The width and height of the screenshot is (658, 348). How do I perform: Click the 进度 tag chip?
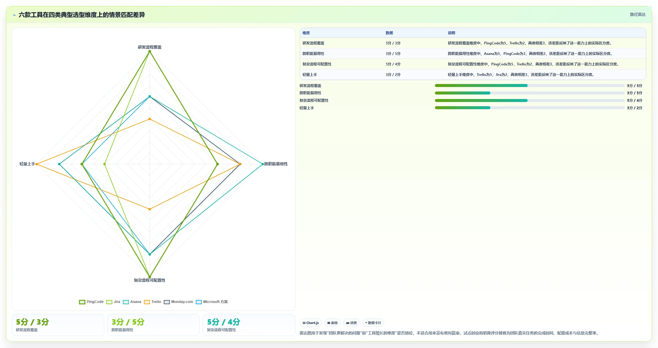point(351,323)
